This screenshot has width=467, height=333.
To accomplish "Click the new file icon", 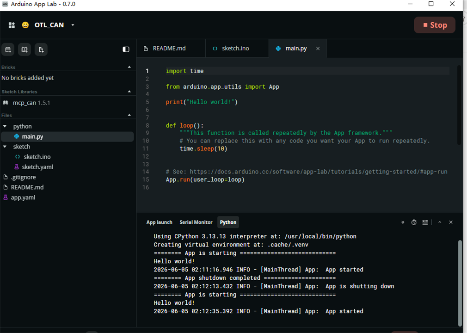I will (41, 49).
